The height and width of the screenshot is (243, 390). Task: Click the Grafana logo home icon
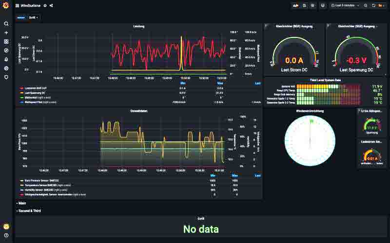(x=6, y=5)
